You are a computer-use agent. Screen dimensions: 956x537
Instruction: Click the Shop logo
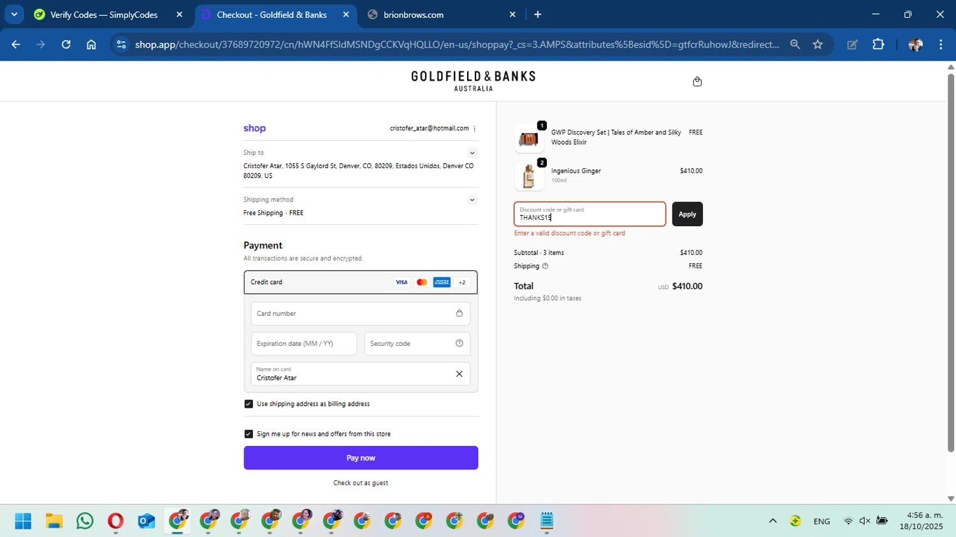point(254,128)
